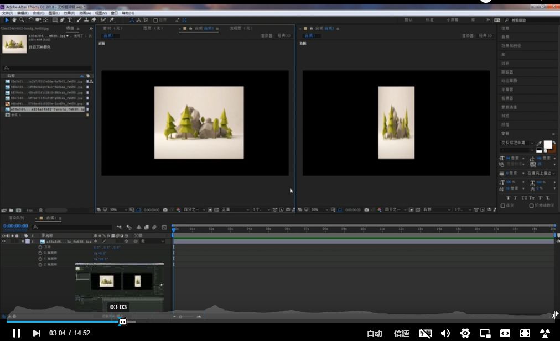Viewport: 560px width, 341px height.
Task: Toggle stopwatch for the 方向 orientation property
Action: pyautogui.click(x=40, y=247)
